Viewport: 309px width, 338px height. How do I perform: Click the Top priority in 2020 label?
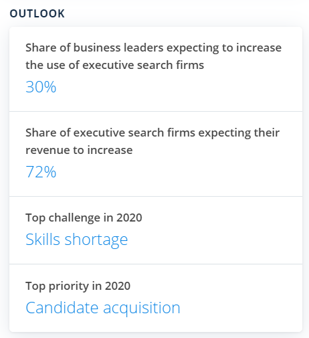[78, 286]
